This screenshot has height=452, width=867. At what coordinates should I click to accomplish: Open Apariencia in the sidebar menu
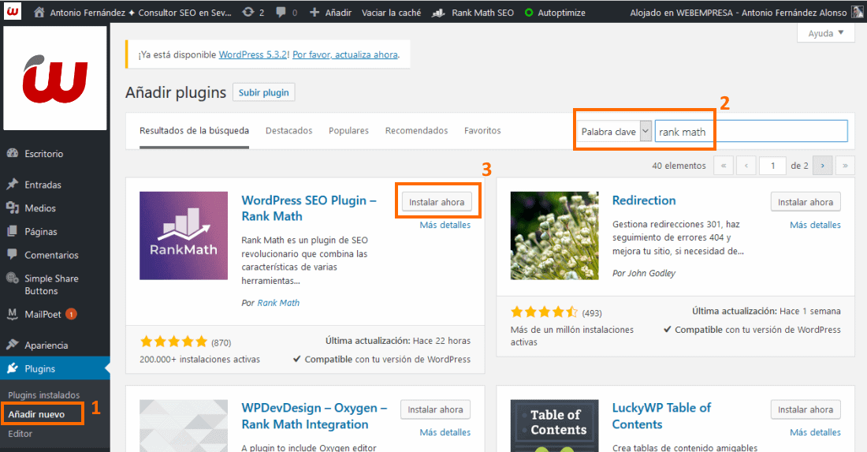click(x=46, y=346)
